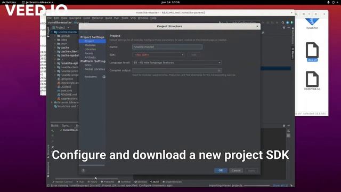Select the libdbm64.so file icon
The height and width of the screenshot is (192, 341).
coord(312,79)
